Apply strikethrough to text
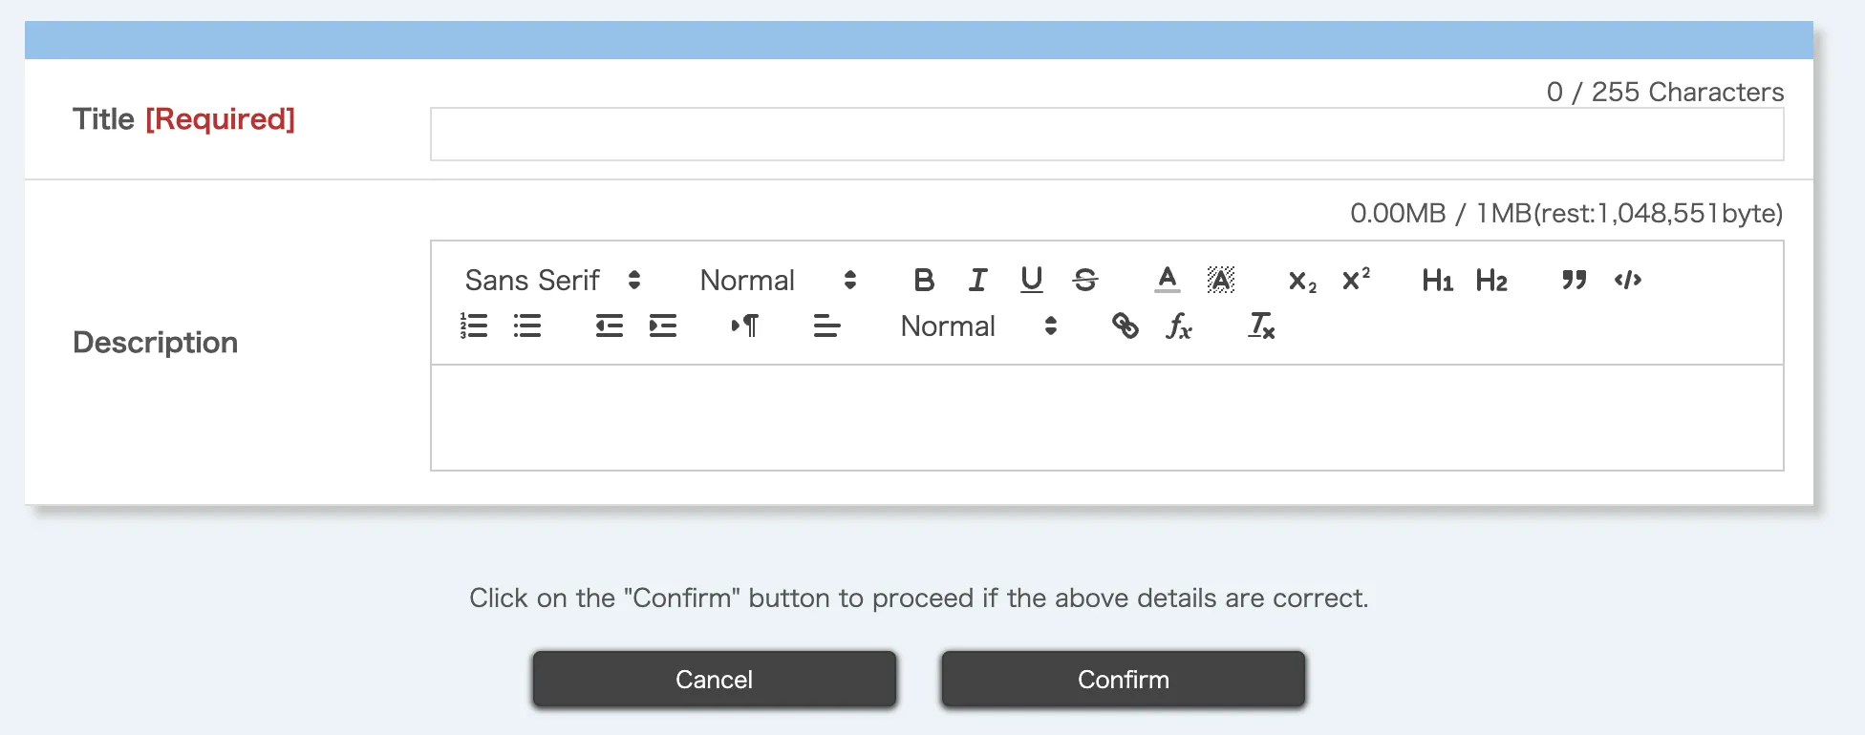This screenshot has width=1865, height=735. pyautogui.click(x=1084, y=280)
